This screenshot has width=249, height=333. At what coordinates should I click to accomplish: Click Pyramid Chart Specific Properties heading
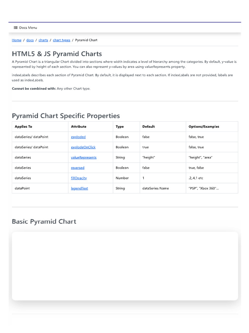(x=66, y=116)
